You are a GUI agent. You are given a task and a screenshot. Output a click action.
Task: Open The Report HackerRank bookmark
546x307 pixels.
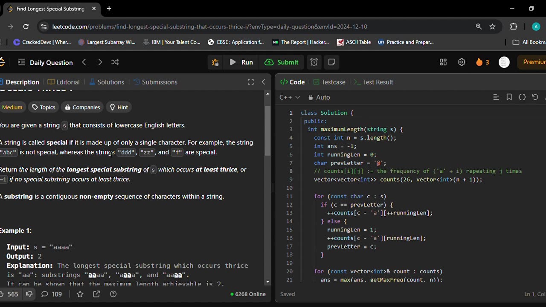coord(301,42)
